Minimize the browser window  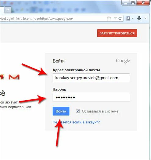126,3
